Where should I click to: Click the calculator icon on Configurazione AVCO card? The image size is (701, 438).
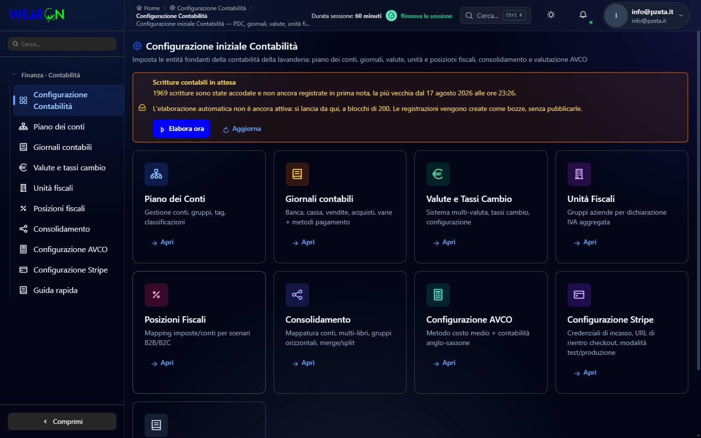[x=438, y=295]
